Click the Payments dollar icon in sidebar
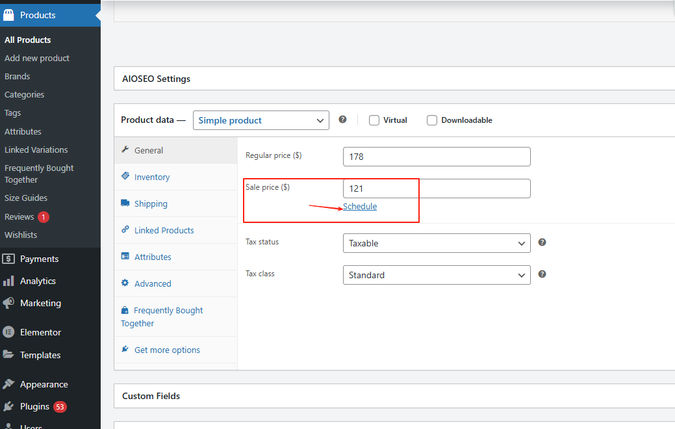 click(x=8, y=259)
